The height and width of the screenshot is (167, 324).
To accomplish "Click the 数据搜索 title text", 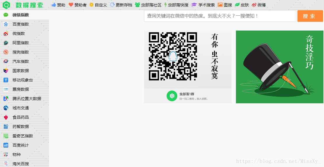I will [29, 5].
